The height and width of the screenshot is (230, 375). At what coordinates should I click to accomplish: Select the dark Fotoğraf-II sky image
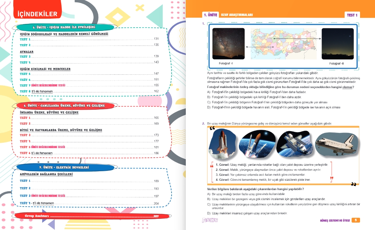[x=338, y=44]
